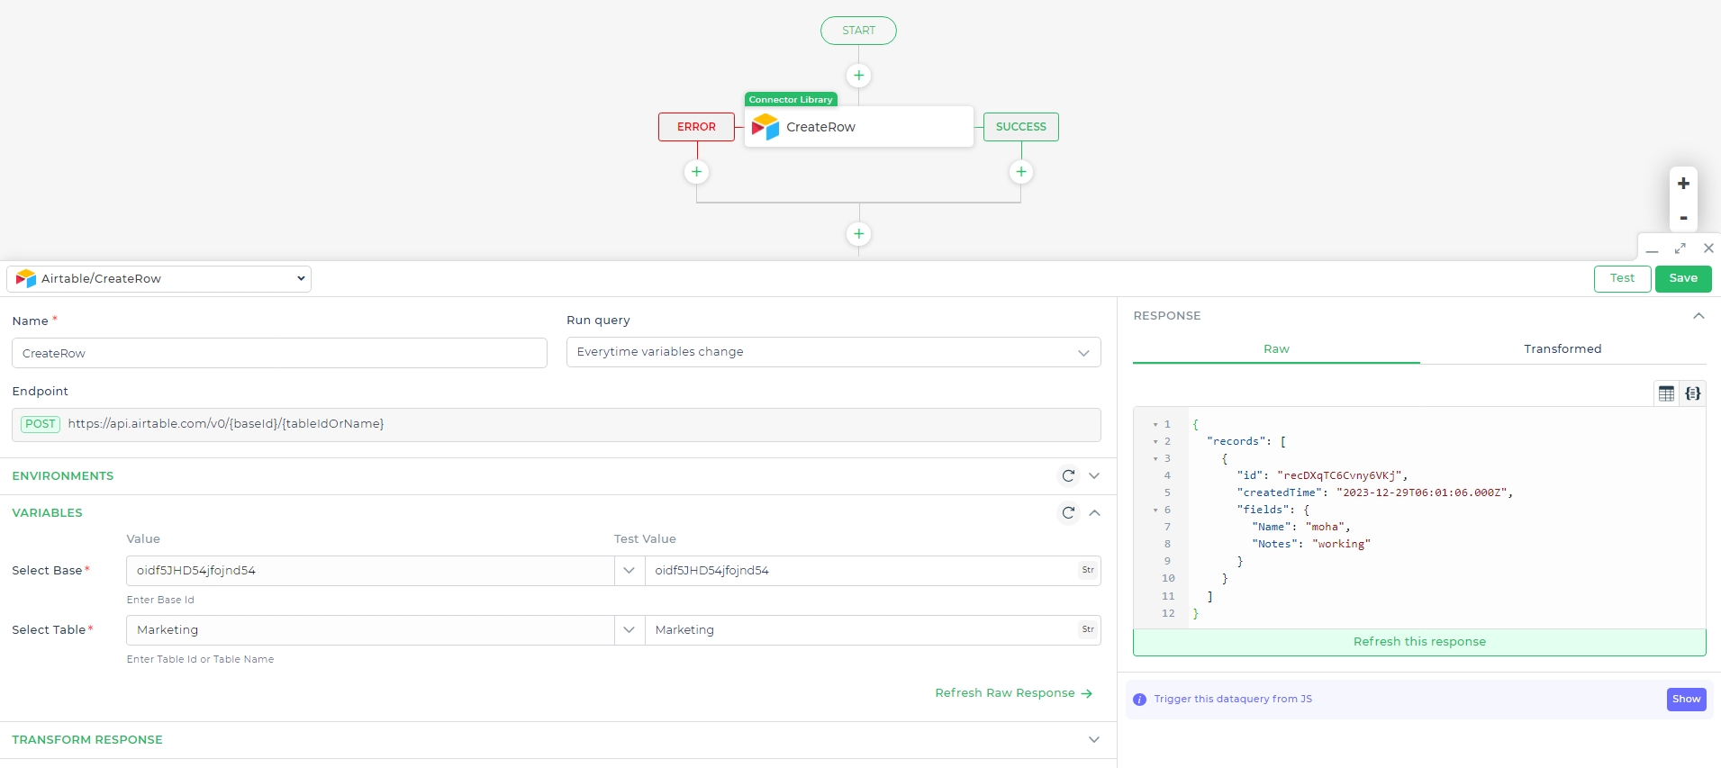Screen dimensions: 1721x768
Task: Click the Endpoint URL field
Action: point(557,425)
